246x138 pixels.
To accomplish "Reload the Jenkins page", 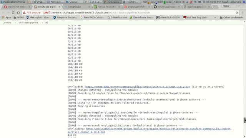I will coord(13,13).
